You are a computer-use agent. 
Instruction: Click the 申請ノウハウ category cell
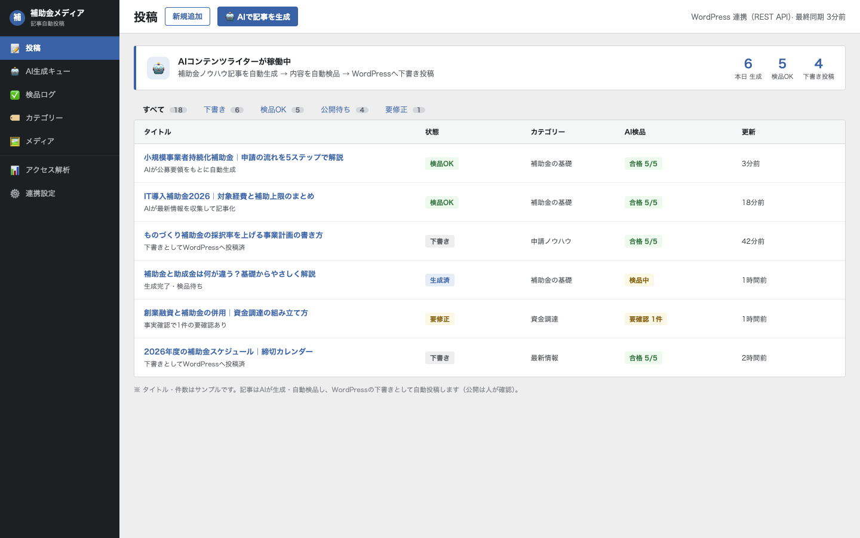(551, 242)
